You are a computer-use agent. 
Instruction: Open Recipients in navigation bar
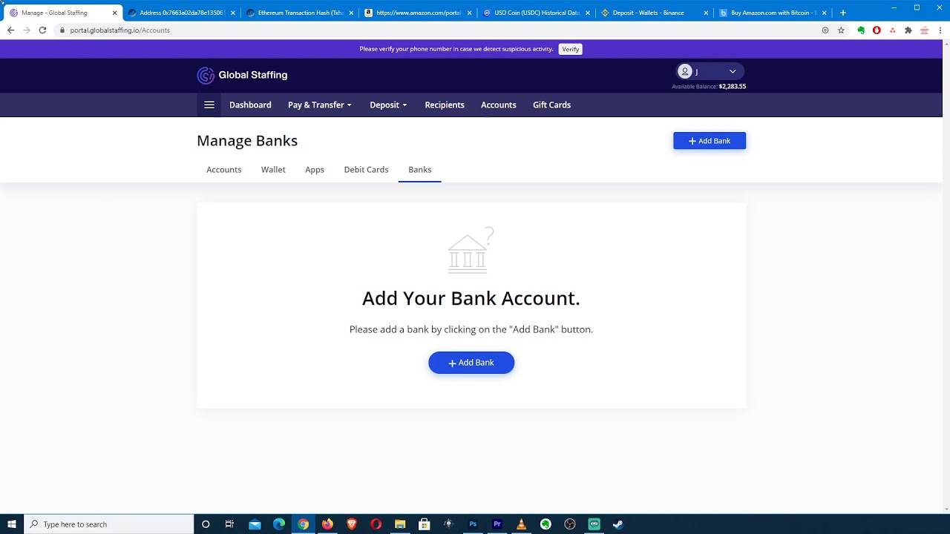click(x=445, y=105)
